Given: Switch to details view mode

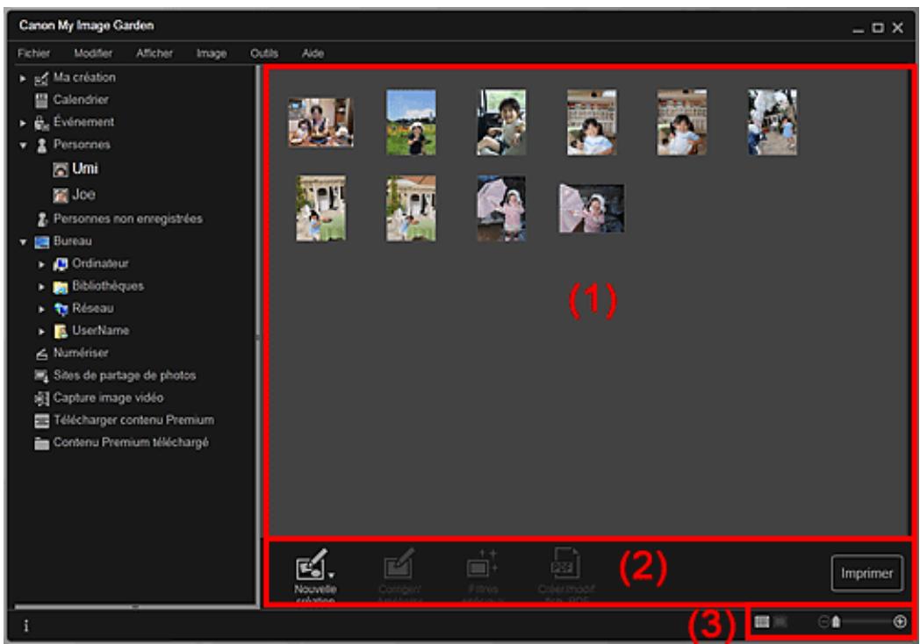Looking at the screenshot, I should point(779,622).
